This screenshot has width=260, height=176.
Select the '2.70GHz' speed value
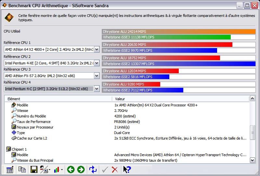(121, 111)
